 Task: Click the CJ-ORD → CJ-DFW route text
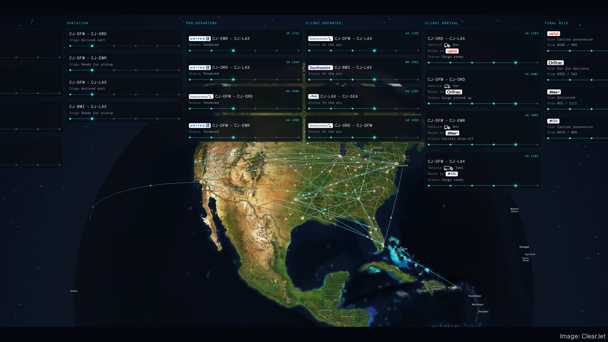pyautogui.click(x=353, y=125)
